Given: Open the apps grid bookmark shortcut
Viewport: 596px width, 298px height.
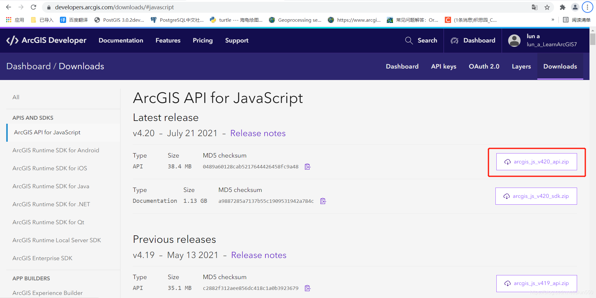Looking at the screenshot, I should point(15,20).
